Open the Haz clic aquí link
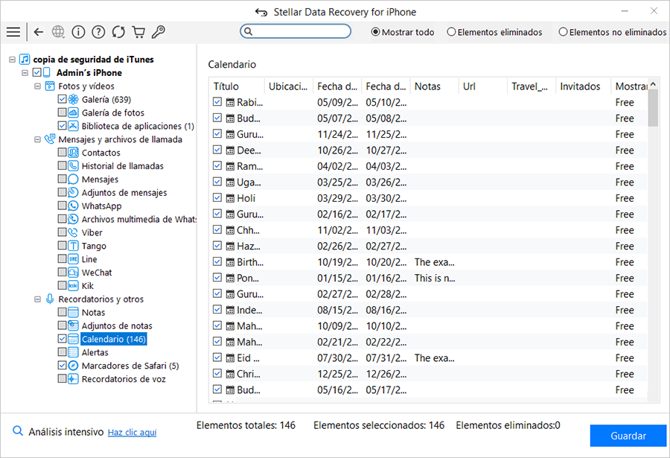 pyautogui.click(x=132, y=432)
